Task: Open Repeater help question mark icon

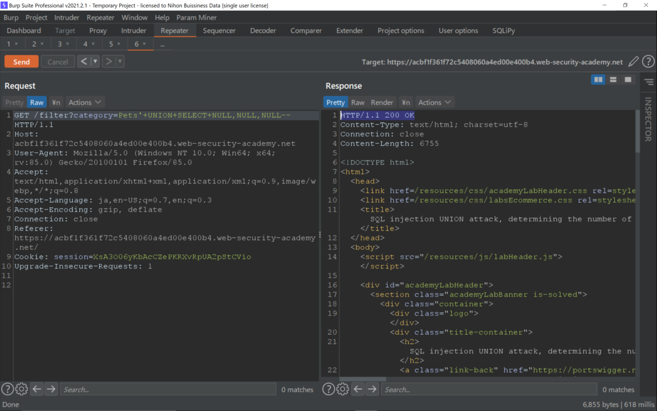Action: pyautogui.click(x=648, y=61)
